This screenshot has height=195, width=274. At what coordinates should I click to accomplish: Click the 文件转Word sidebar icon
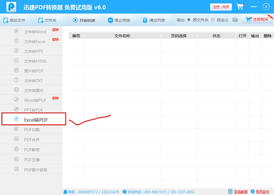[16, 31]
